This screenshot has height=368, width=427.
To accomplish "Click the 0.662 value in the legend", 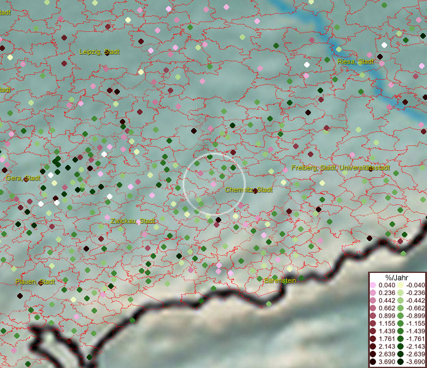I will click(386, 309).
